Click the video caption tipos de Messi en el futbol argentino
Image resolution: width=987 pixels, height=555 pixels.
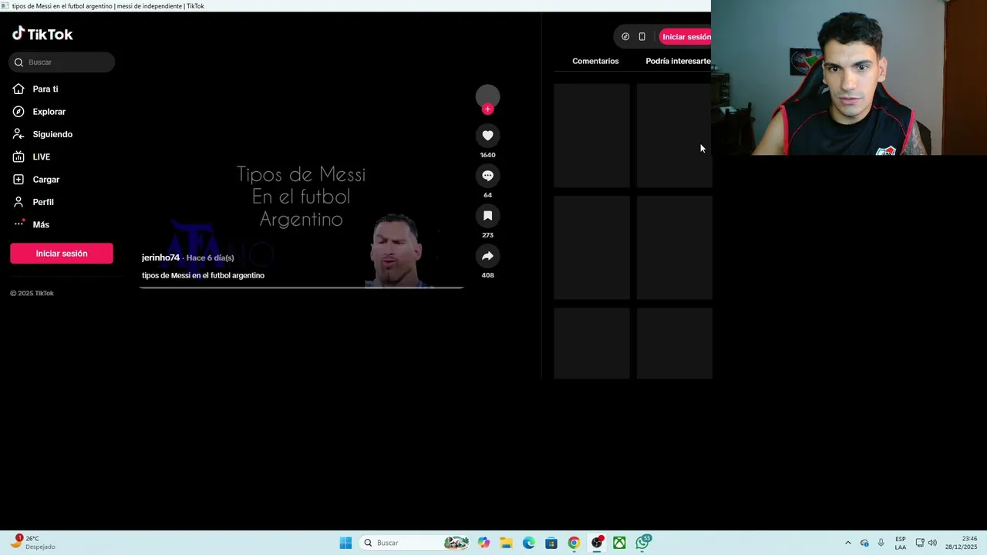[203, 275]
